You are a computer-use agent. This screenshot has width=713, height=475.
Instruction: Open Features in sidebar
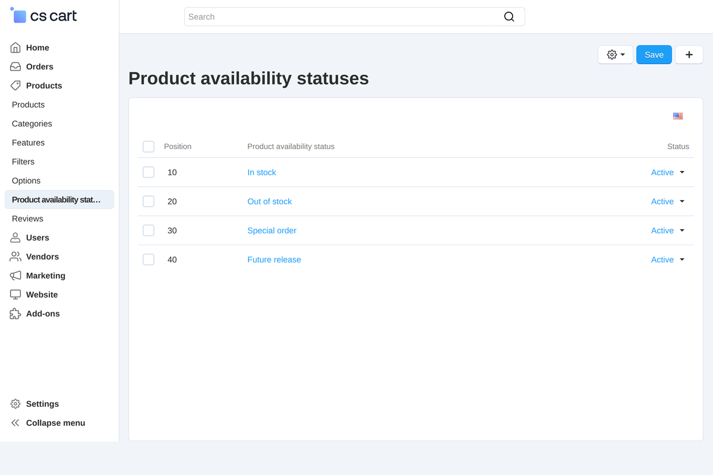[x=28, y=142]
